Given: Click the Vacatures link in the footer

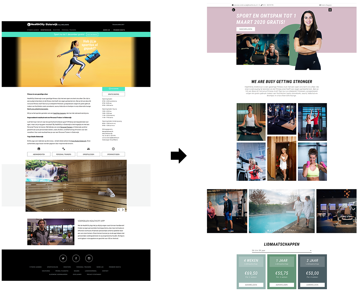Looking at the screenshot, I should click(x=46, y=271).
